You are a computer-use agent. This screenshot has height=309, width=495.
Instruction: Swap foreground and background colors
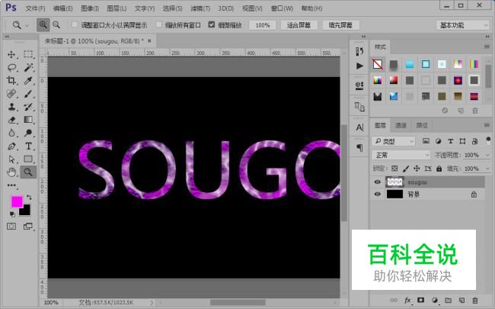(x=29, y=198)
